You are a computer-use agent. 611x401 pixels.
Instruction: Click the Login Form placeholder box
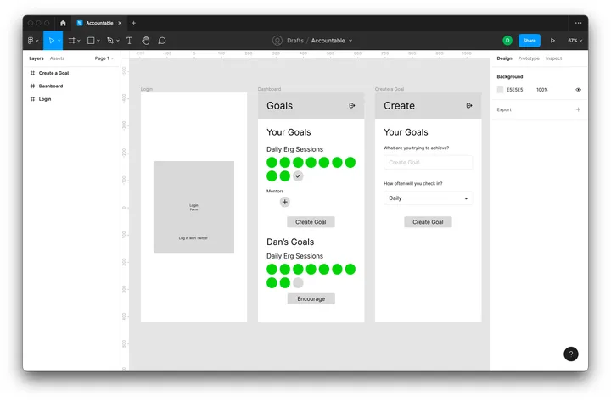click(193, 207)
